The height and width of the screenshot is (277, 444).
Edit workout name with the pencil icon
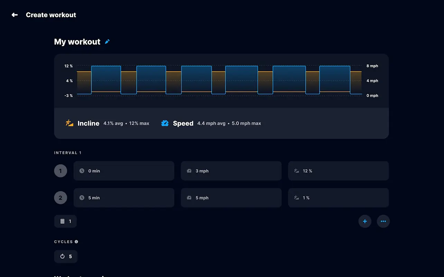click(x=107, y=42)
